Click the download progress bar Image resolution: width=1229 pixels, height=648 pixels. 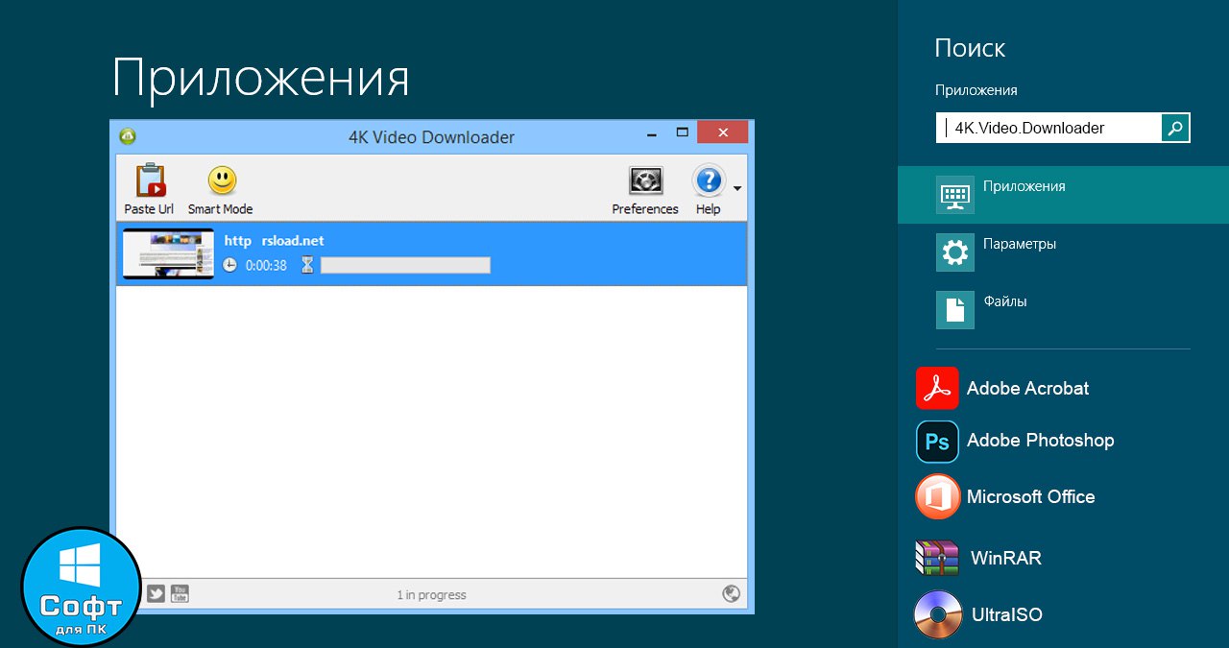pyautogui.click(x=405, y=265)
